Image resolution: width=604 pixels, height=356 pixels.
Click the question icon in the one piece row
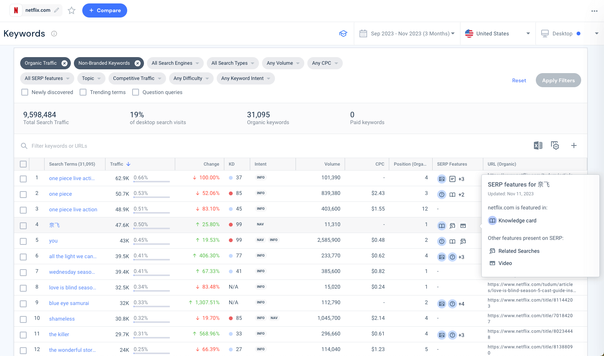pos(442,195)
